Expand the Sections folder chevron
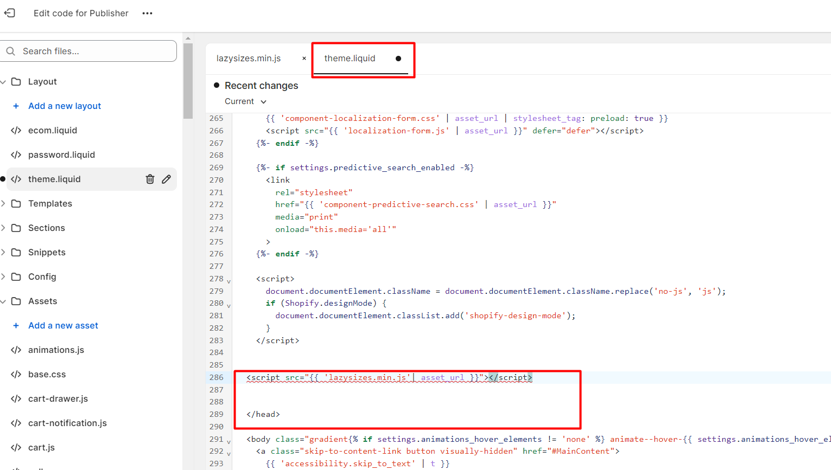 (3, 228)
